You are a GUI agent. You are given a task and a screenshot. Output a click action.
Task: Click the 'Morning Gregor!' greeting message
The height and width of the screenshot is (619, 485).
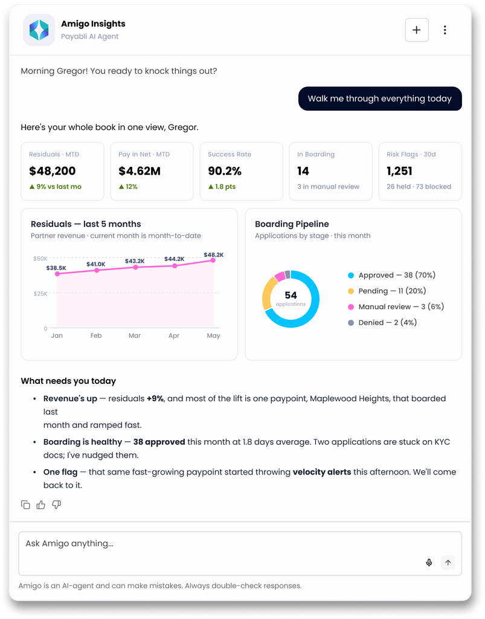119,71
